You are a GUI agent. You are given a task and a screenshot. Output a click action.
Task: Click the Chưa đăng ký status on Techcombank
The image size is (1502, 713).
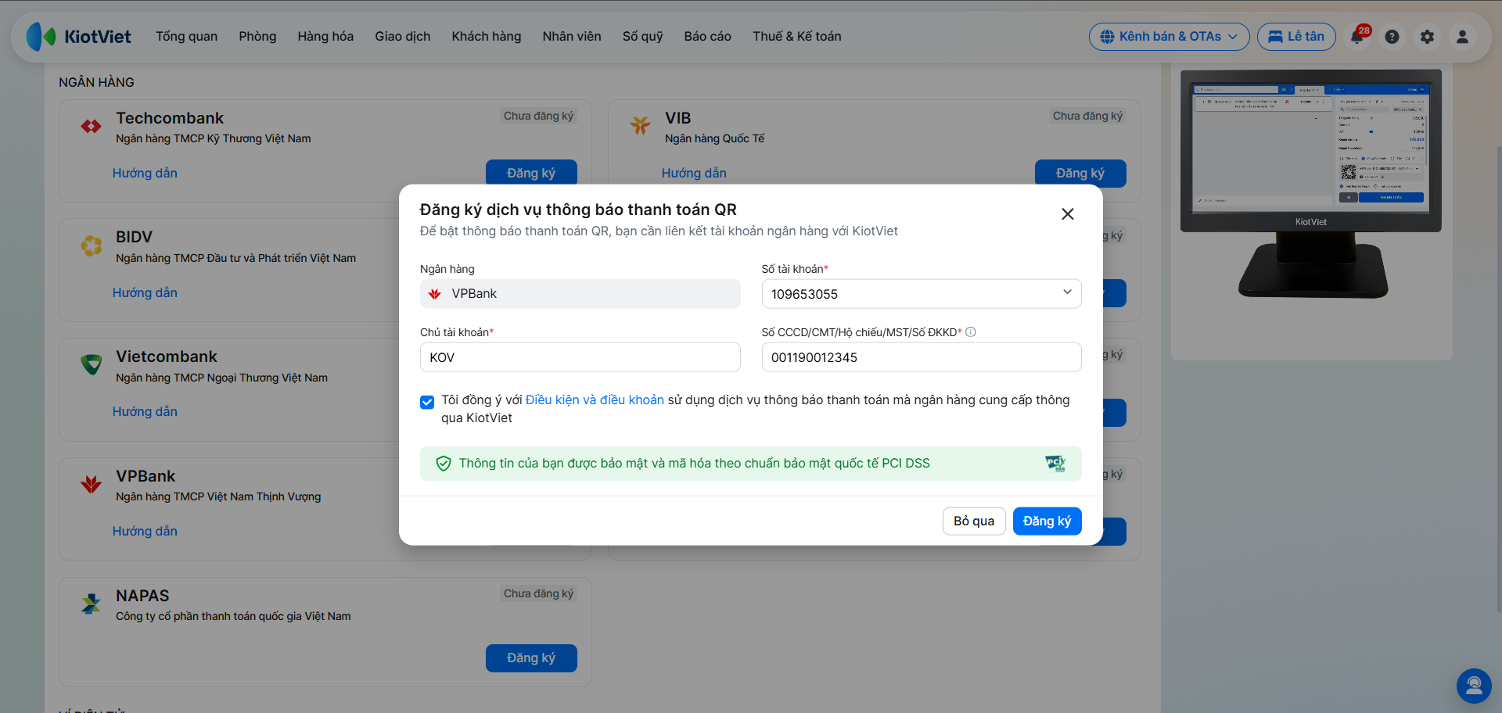(538, 116)
